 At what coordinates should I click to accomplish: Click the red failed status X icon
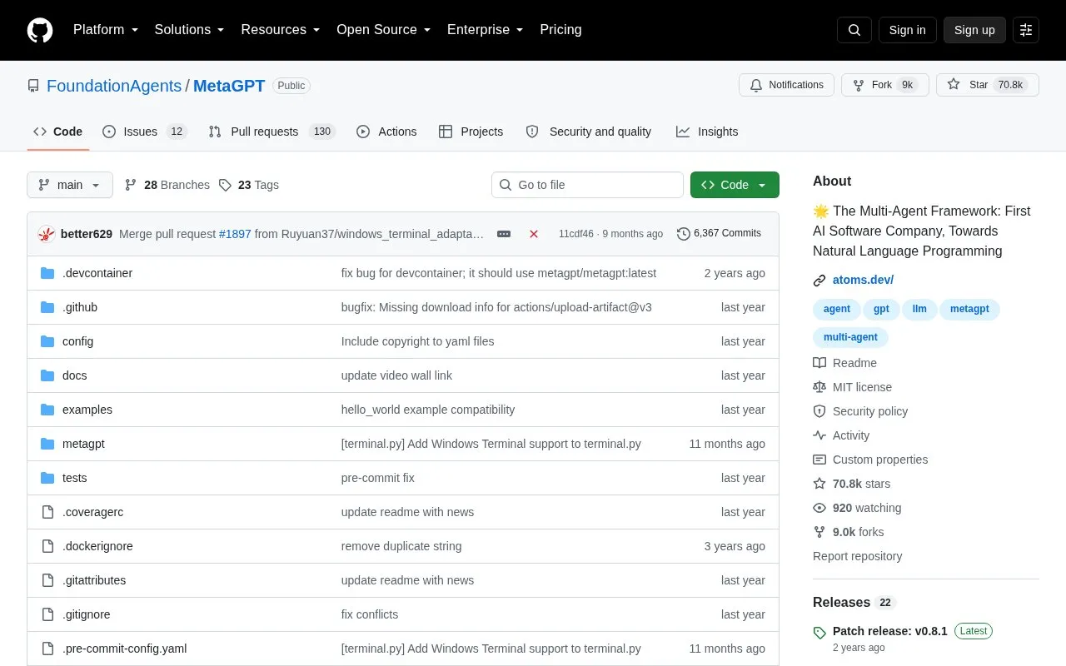(534, 234)
